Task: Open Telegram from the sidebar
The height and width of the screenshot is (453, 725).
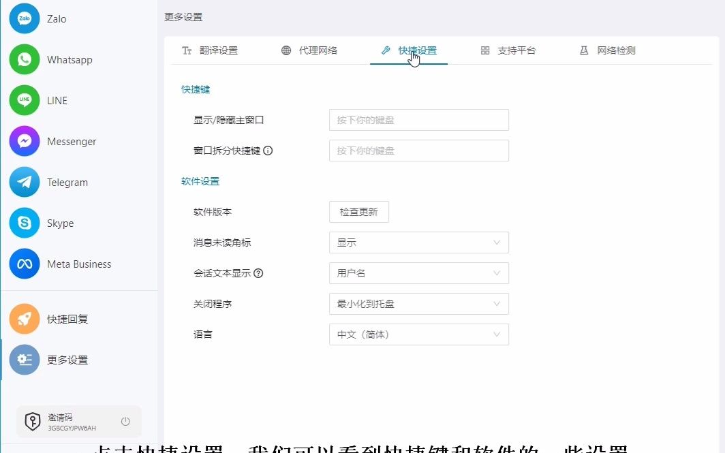Action: pyautogui.click(x=25, y=182)
